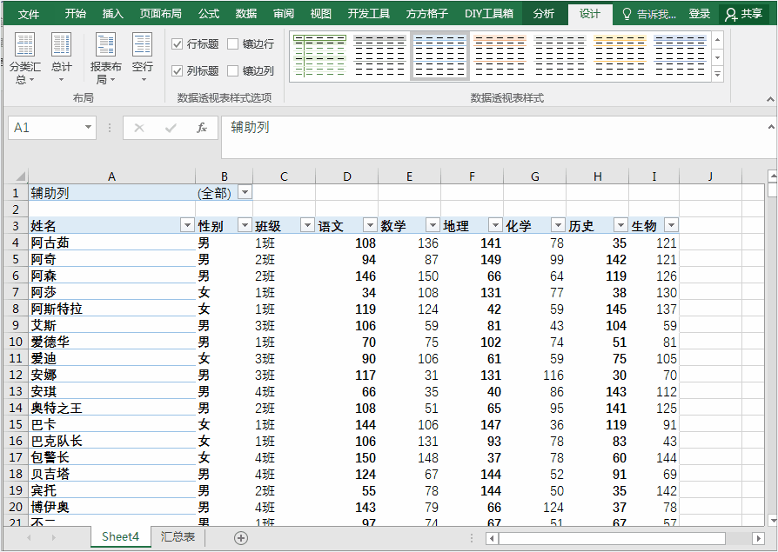
Task: Open the 班级 column filter dropdown
Action: [307, 225]
